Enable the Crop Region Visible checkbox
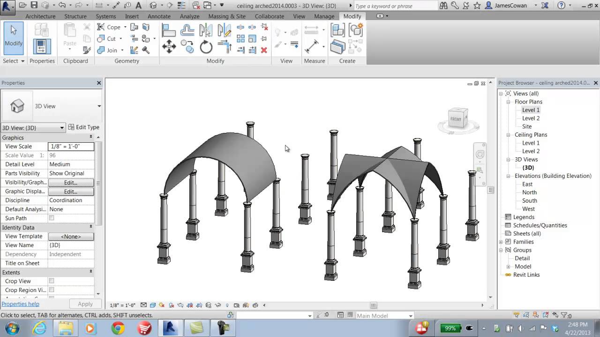This screenshot has width=600, height=337. tap(52, 290)
